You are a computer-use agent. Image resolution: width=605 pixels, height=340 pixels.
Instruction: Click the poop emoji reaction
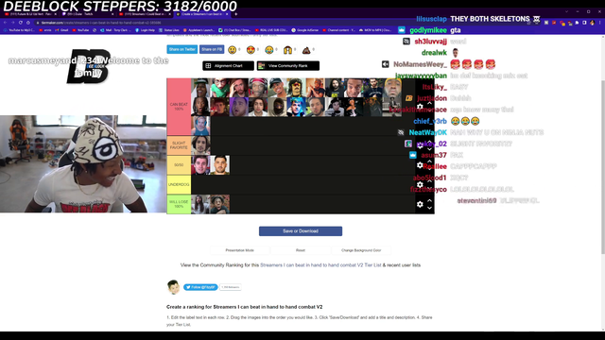tap(306, 50)
